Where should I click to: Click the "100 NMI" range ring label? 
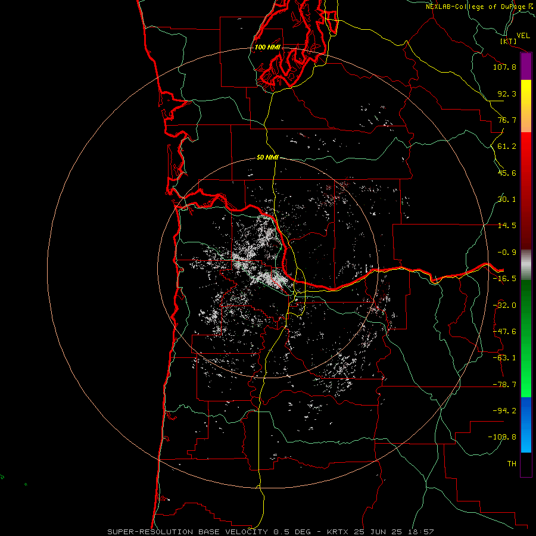point(267,47)
